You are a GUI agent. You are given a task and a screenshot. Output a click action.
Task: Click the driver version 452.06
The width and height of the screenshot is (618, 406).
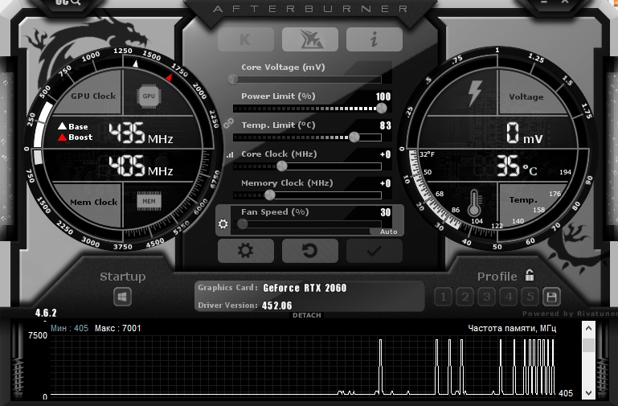277,306
